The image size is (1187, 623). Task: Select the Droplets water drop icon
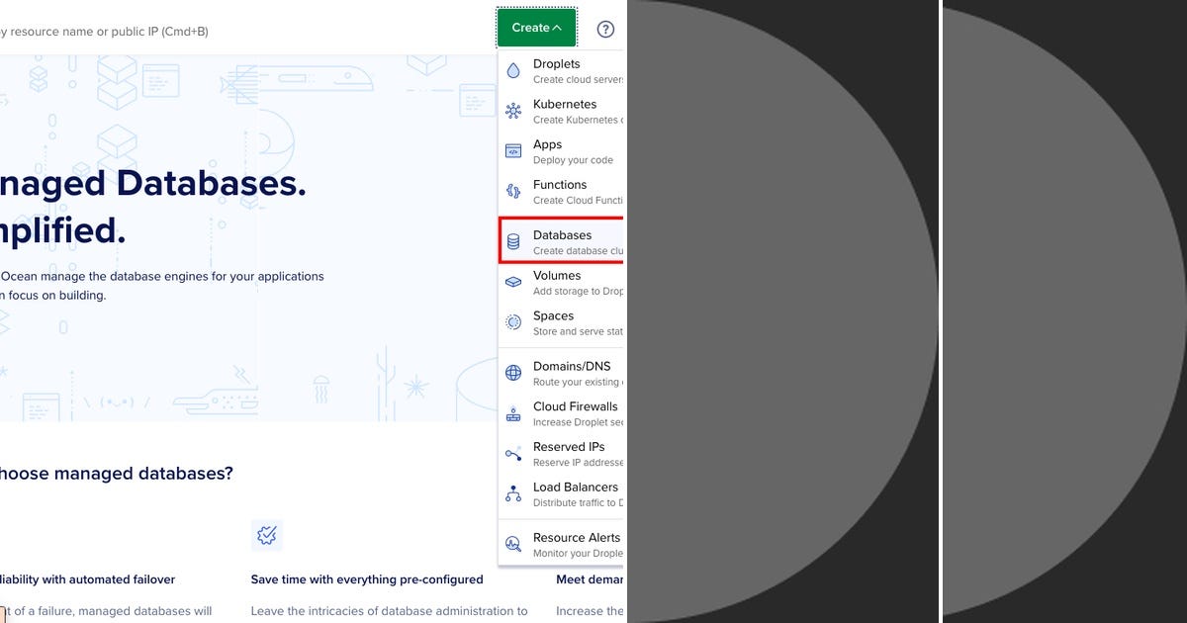coord(513,69)
